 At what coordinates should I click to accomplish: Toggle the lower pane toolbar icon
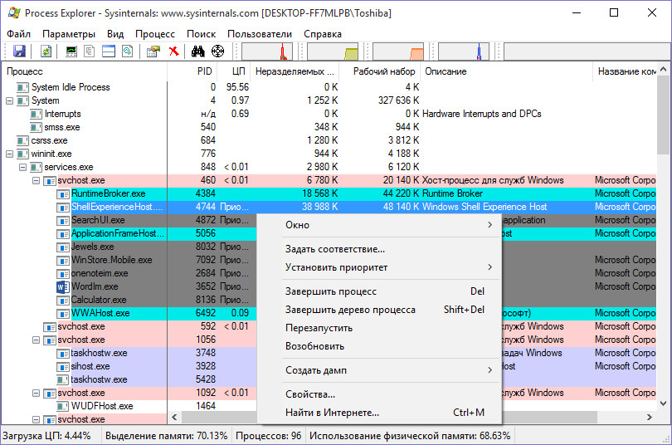[x=109, y=51]
